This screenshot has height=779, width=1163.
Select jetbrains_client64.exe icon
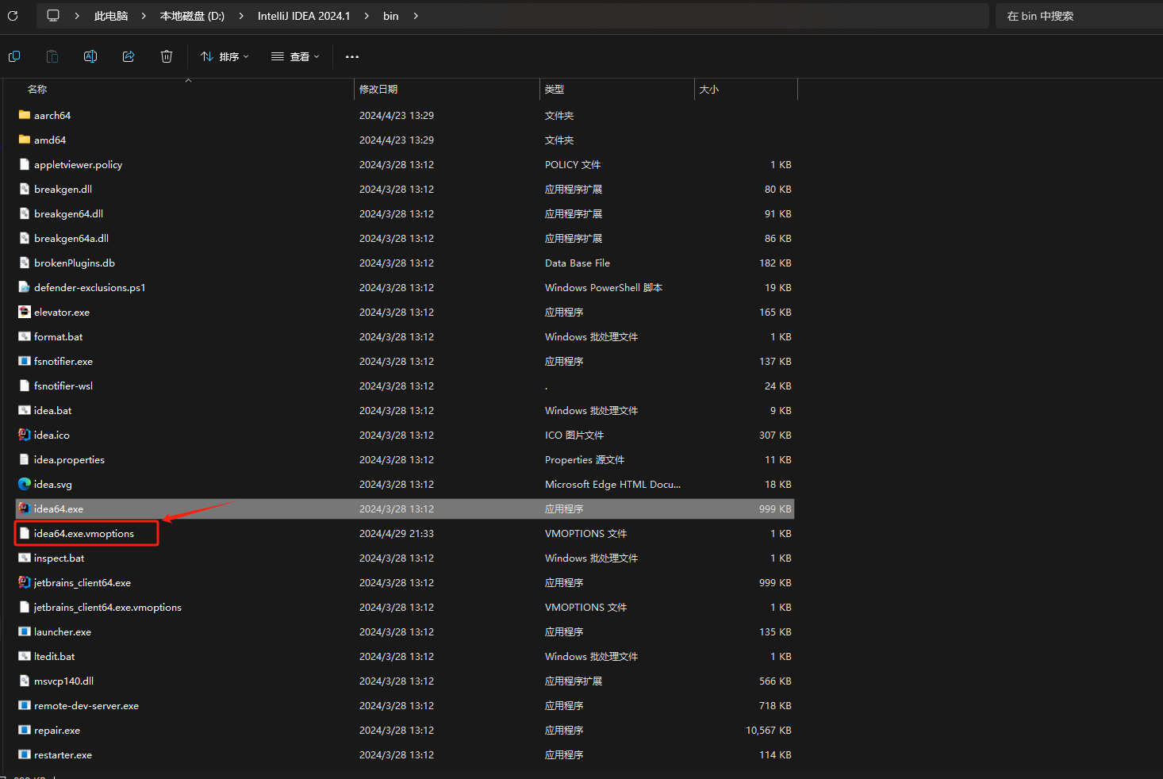pyautogui.click(x=25, y=582)
